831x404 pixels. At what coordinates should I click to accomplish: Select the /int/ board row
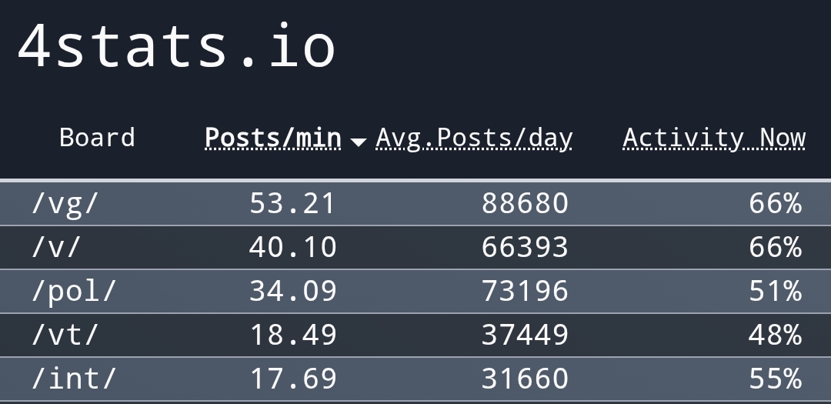73,379
